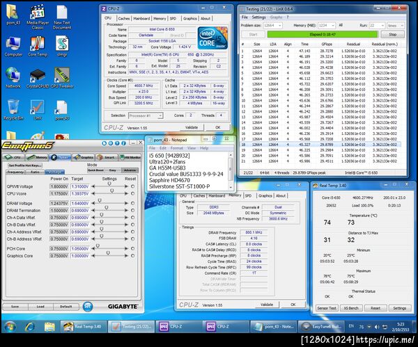This screenshot has width=418, height=347.
Task: Increase DRAM Voltage with right arrow
Action: coord(126,203)
